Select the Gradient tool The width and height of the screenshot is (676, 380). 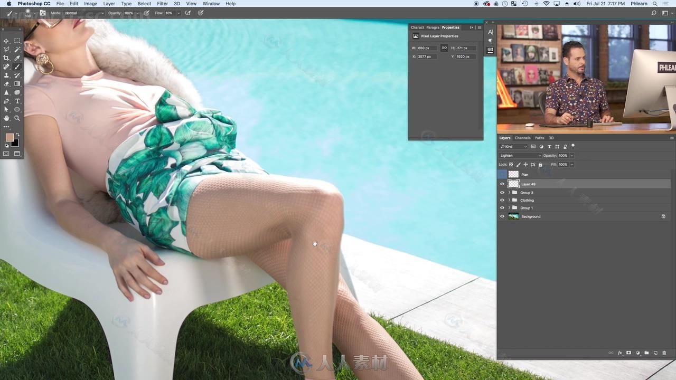pos(17,84)
